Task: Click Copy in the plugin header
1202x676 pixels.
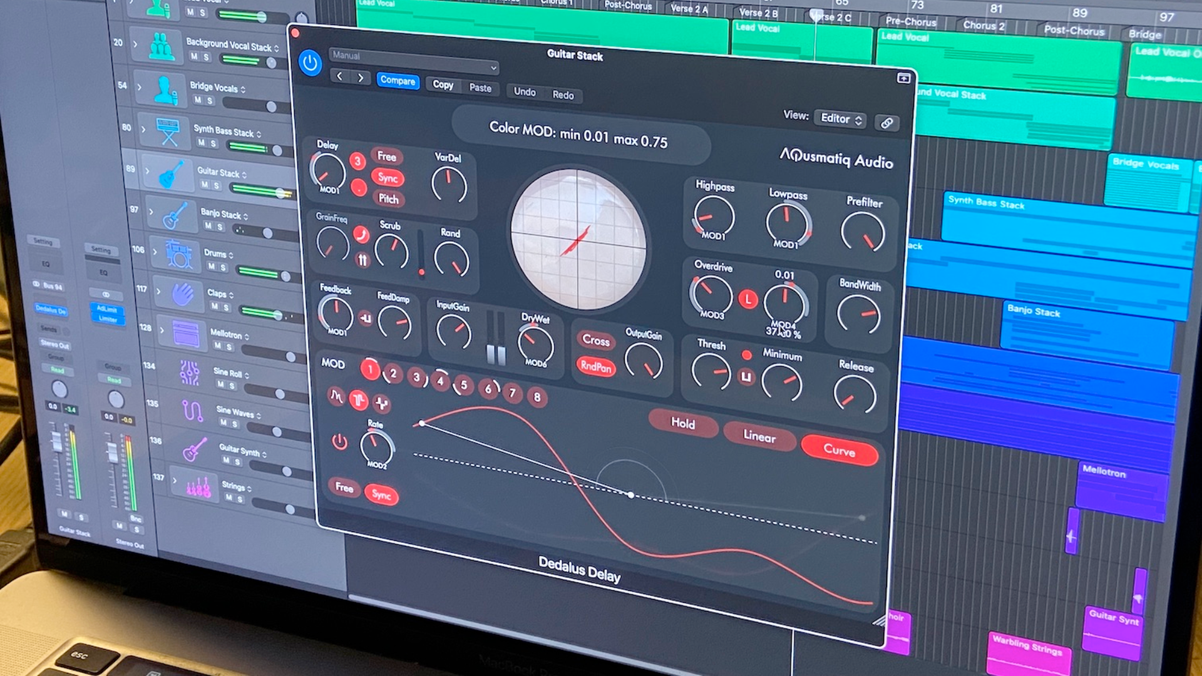Action: [443, 85]
